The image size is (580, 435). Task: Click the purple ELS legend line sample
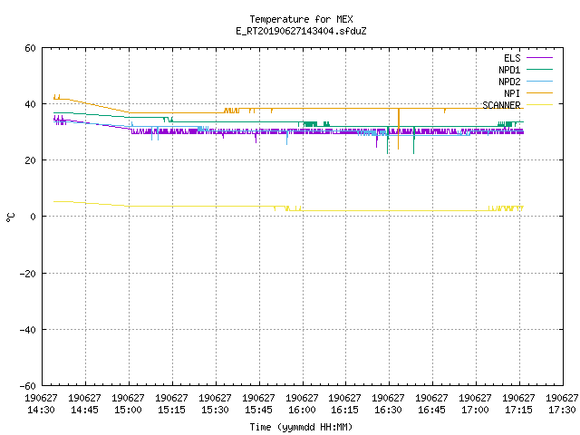(x=539, y=58)
